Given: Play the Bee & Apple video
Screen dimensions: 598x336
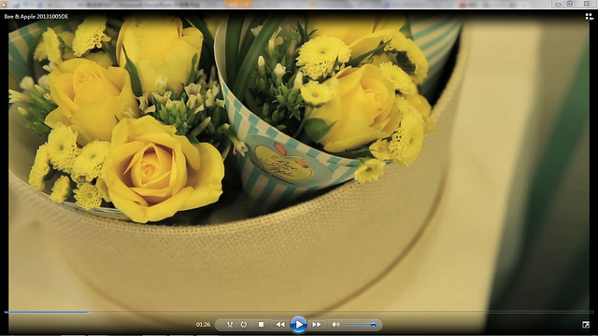Looking at the screenshot, I should pos(298,325).
